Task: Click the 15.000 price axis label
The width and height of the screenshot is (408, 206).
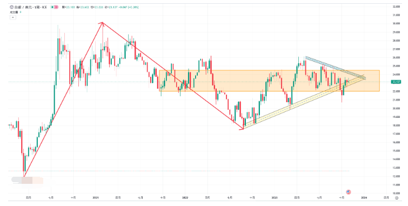Action: click(x=396, y=151)
